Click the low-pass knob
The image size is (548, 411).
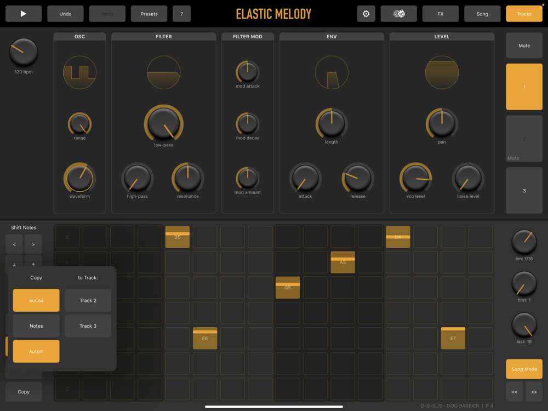point(163,124)
